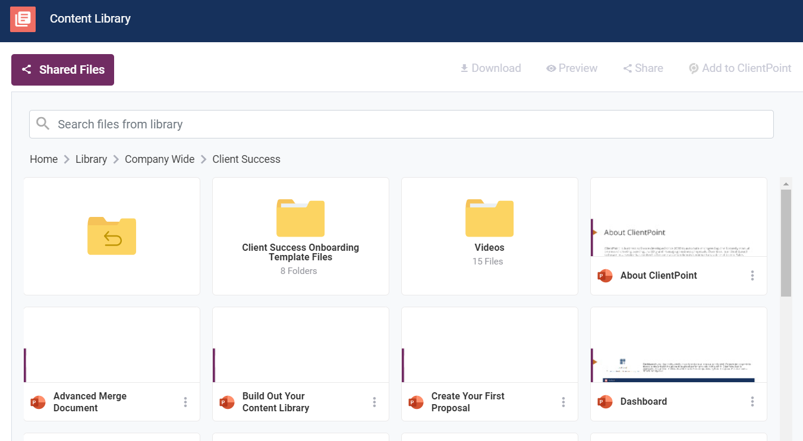Click PowerPoint icon beside Advanced Merge Document
The height and width of the screenshot is (441, 803).
click(38, 402)
